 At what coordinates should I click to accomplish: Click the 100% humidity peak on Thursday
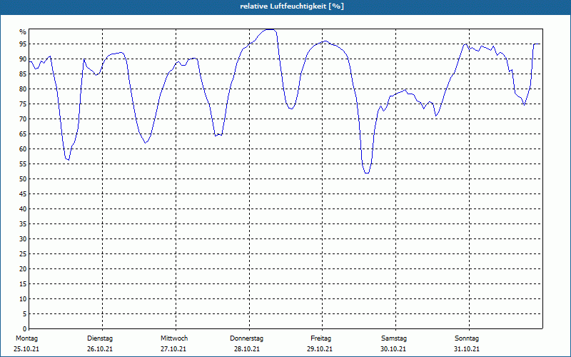(270, 29)
